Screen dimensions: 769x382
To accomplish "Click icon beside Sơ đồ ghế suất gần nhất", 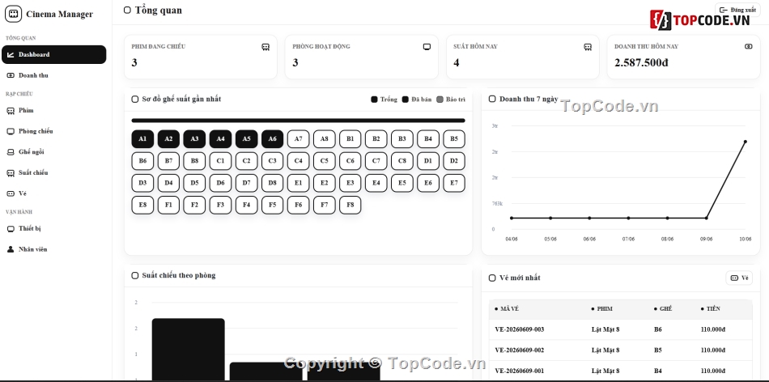I will [135, 99].
